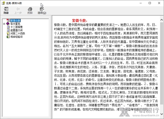
Task: Click the page icon beside 起星盘口诀
Action: point(8,30)
